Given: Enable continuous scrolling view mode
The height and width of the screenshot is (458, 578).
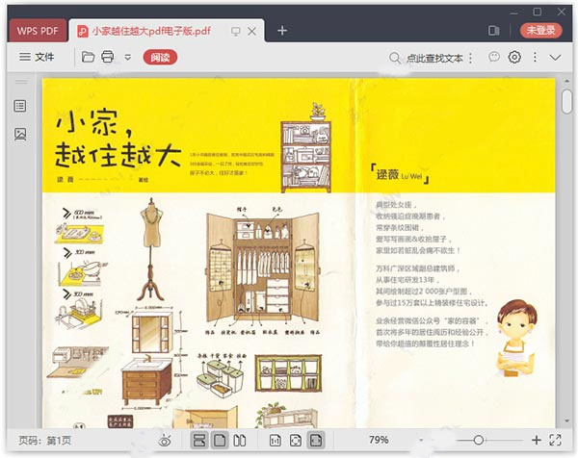Looking at the screenshot, I should tap(199, 441).
